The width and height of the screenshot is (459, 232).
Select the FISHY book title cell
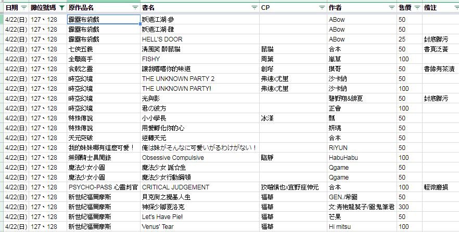point(200,59)
